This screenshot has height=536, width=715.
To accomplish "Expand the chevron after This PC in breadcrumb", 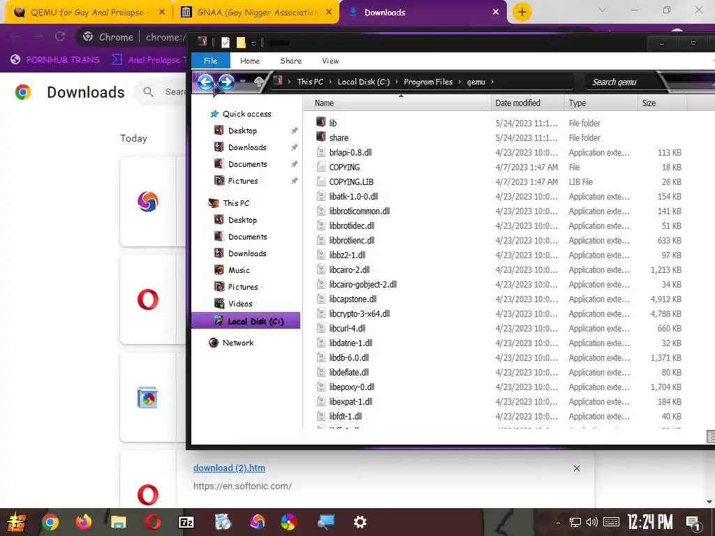I will [x=330, y=82].
